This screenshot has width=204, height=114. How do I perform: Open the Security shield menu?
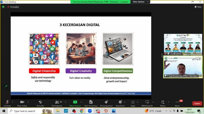click(40, 103)
